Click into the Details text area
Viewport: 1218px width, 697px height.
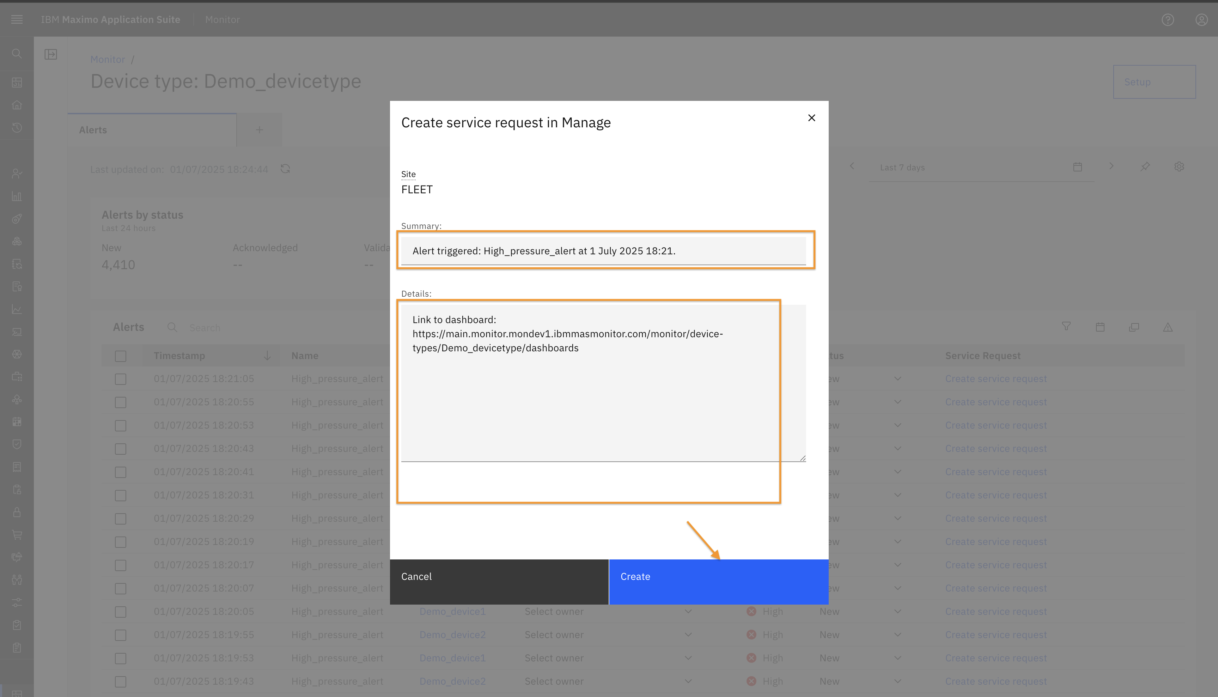[x=603, y=383]
